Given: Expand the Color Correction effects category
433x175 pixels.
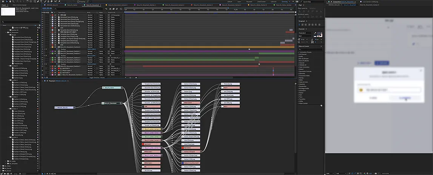Looking at the screenshot, I should [x=305, y=67].
